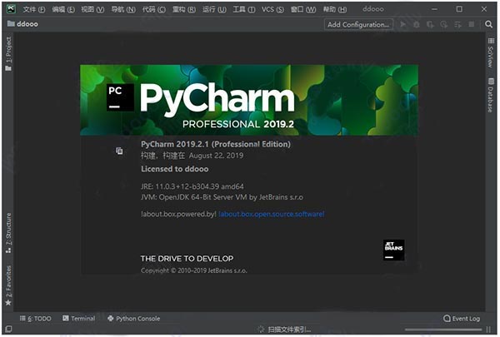Select the ddooo project breadcrumb
This screenshot has width=500, height=337.
tap(22, 24)
